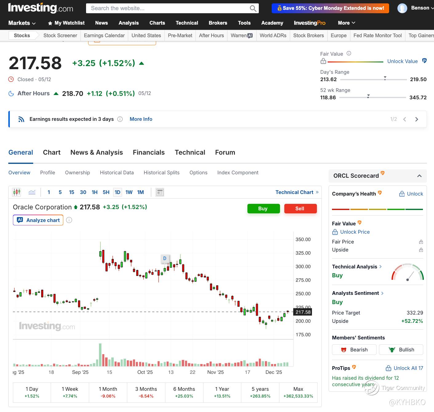The image size is (434, 412).
Task: Click the Analyze chart AI button
Action: tap(38, 220)
